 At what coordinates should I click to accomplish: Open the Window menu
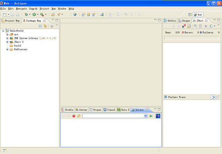(x=62, y=9)
